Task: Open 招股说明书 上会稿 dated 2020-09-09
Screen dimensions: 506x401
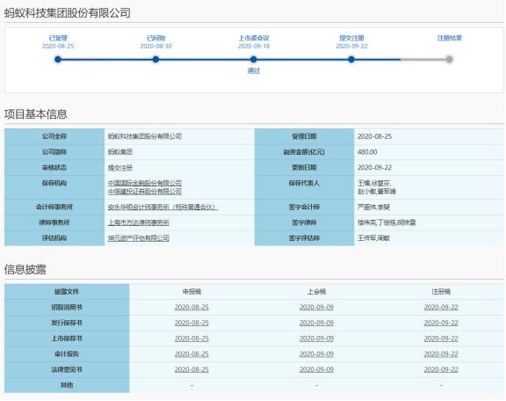Action: pyautogui.click(x=316, y=307)
